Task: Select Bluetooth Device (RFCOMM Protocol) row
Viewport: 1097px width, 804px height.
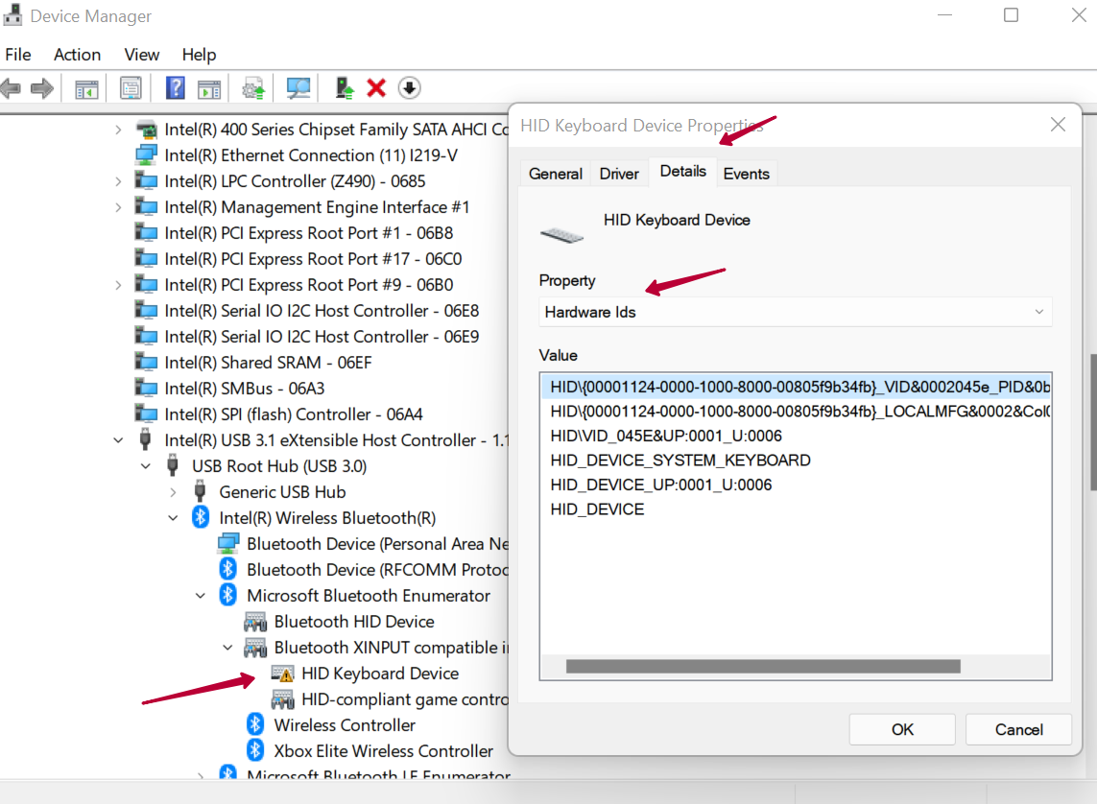Action: pyautogui.click(x=377, y=569)
